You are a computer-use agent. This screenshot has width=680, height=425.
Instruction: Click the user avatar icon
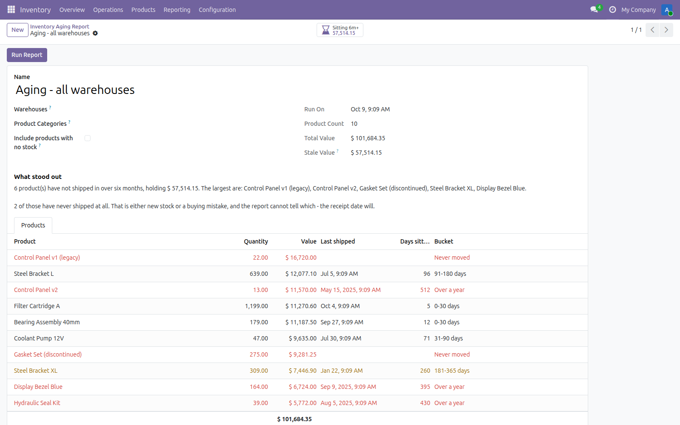(x=667, y=10)
